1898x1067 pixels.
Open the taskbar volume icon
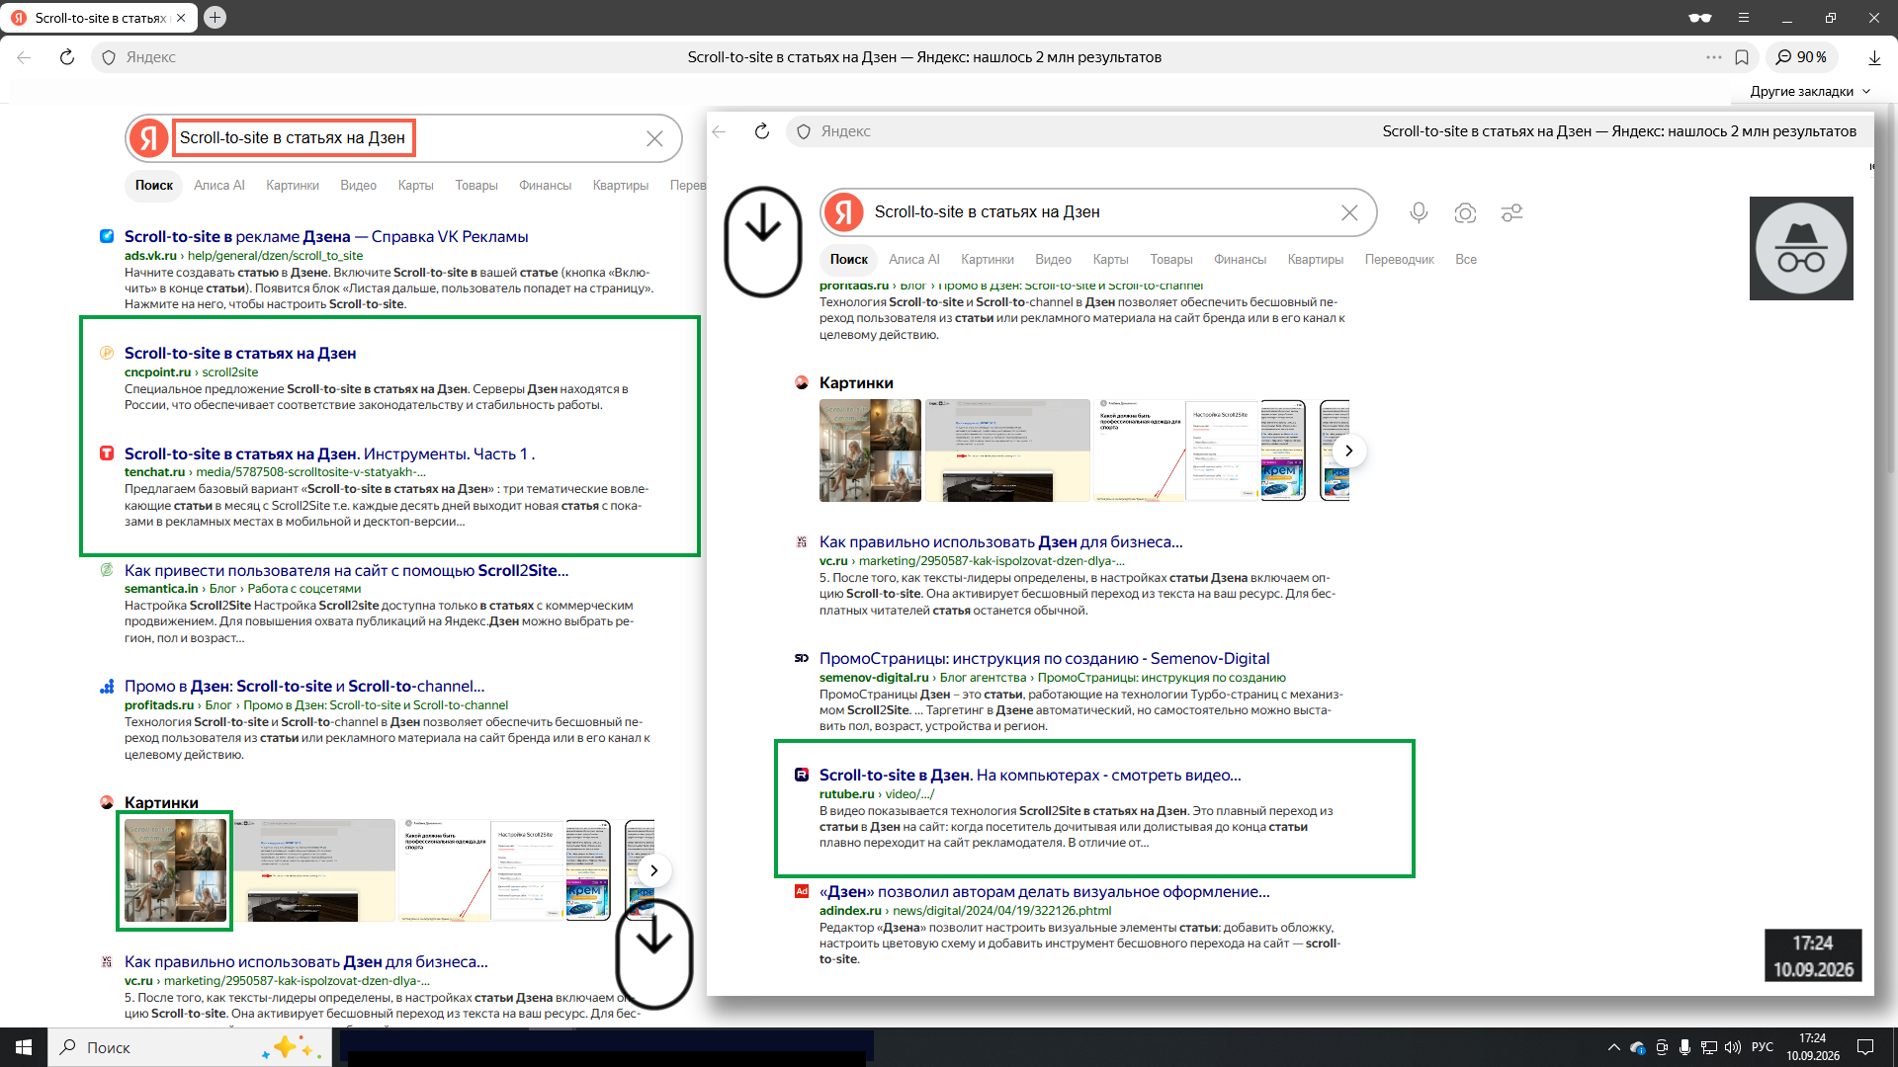[x=1732, y=1047]
